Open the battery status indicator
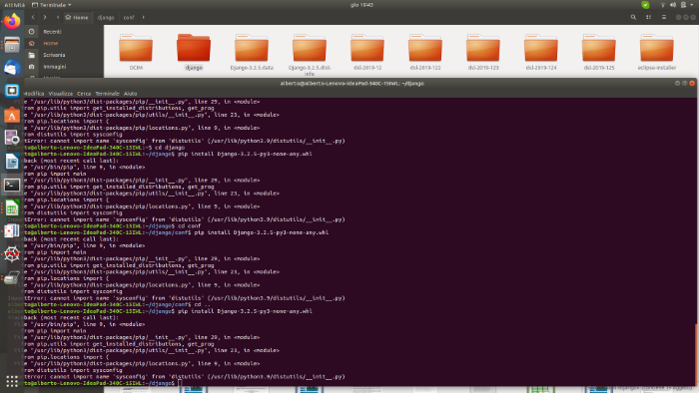This screenshot has height=393, width=699. pyautogui.click(x=683, y=5)
